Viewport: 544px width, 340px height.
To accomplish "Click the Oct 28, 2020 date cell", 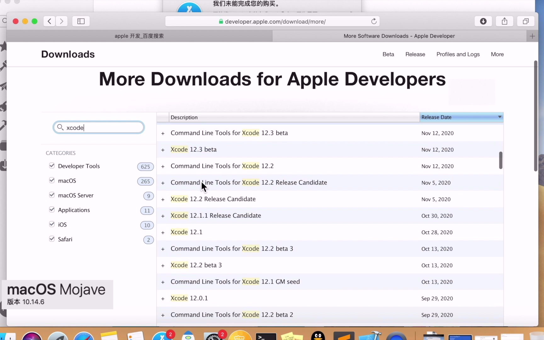I will [x=437, y=232].
